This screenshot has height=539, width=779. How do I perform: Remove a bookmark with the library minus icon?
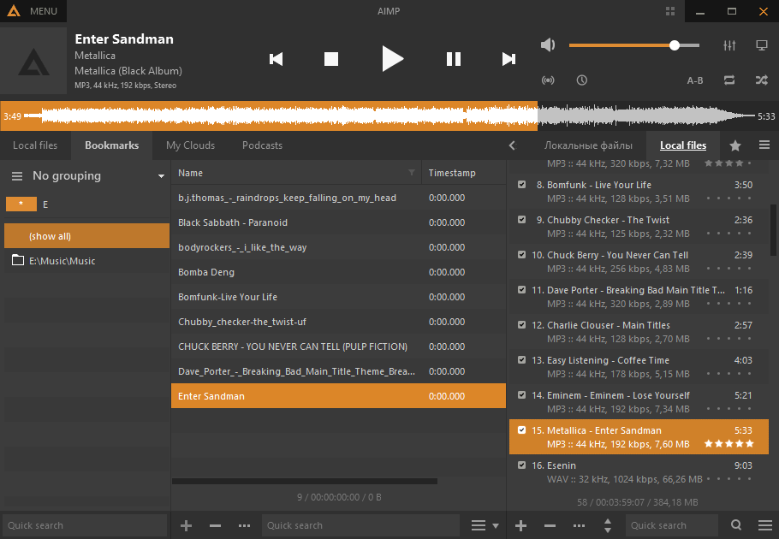(215, 525)
